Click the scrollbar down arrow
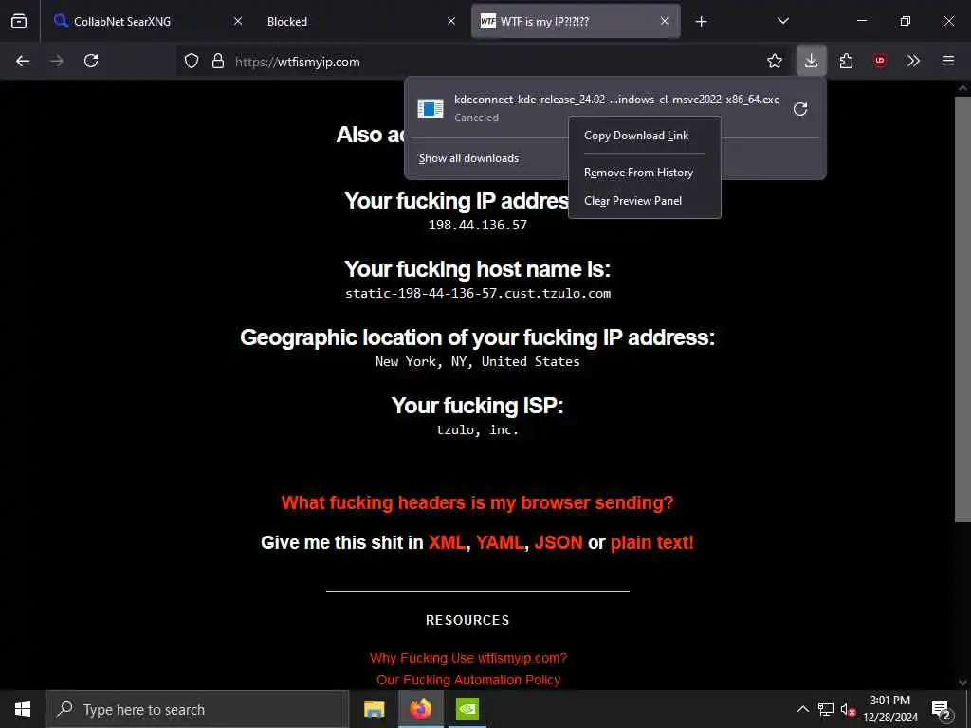This screenshot has height=728, width=971. (962, 682)
